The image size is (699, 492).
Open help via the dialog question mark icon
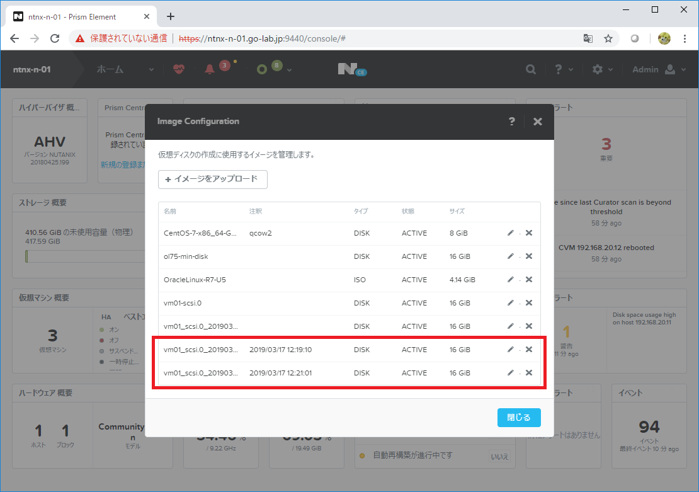coord(511,122)
